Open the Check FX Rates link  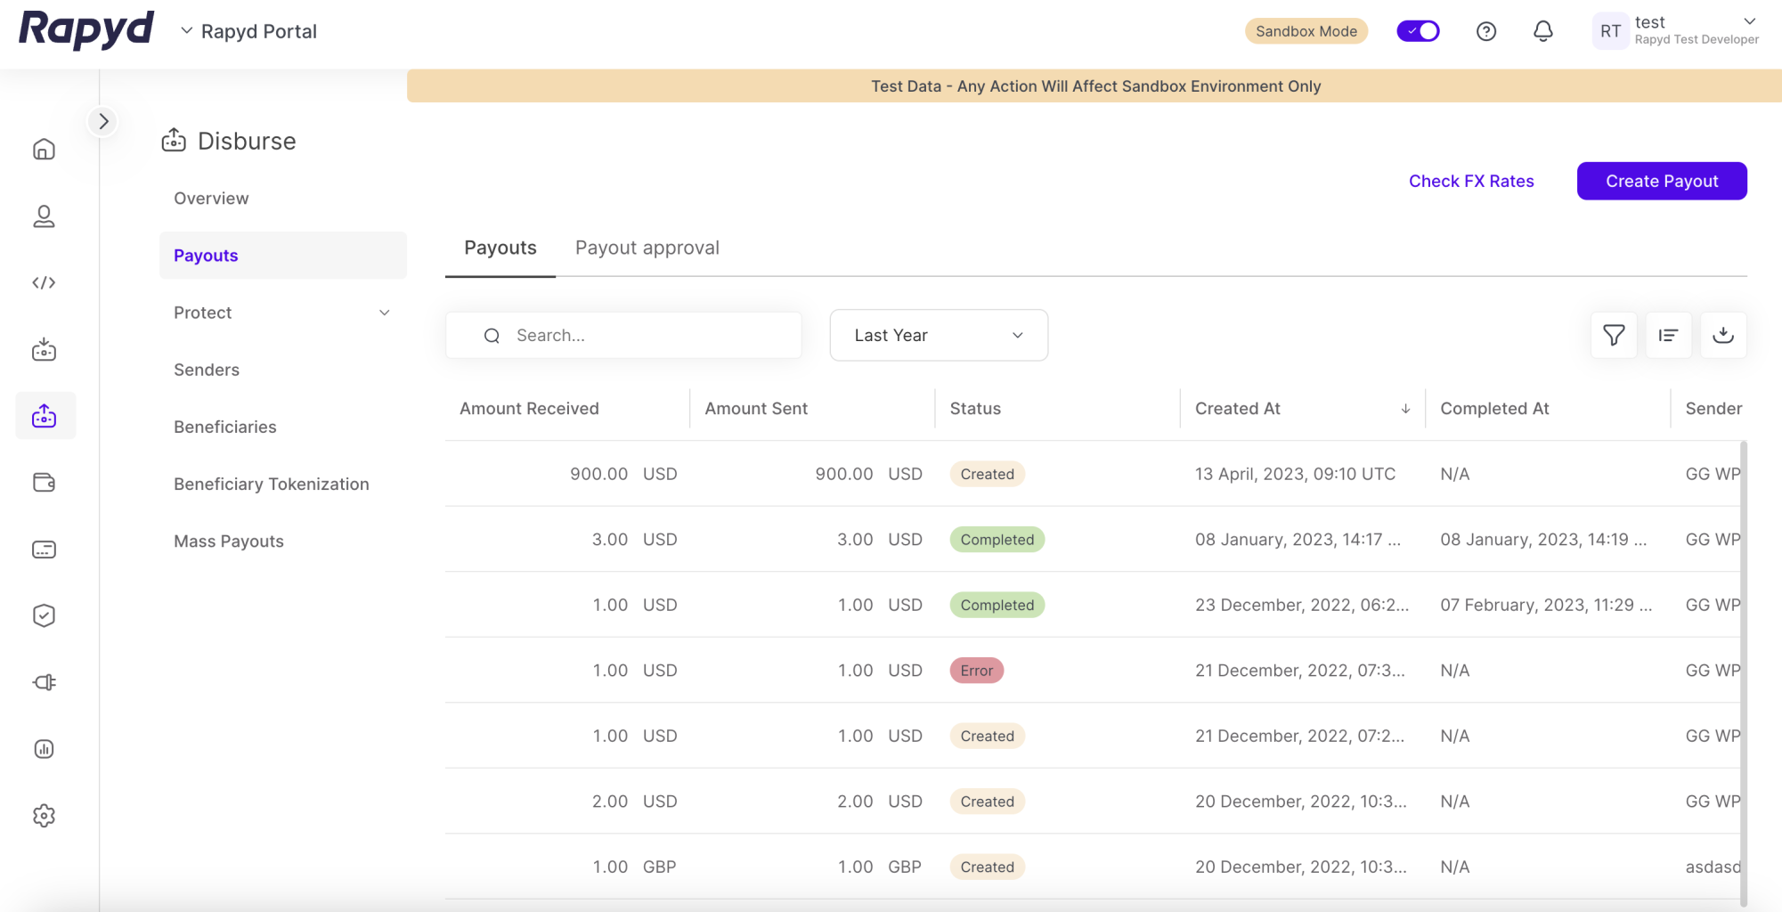[1470, 181]
